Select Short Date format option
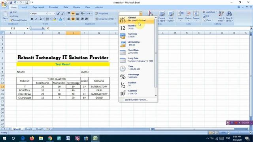The image size is (253, 142). pos(136,52)
